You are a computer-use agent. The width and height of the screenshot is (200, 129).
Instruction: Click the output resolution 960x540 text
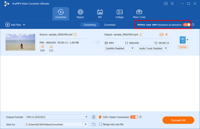point(134,43)
